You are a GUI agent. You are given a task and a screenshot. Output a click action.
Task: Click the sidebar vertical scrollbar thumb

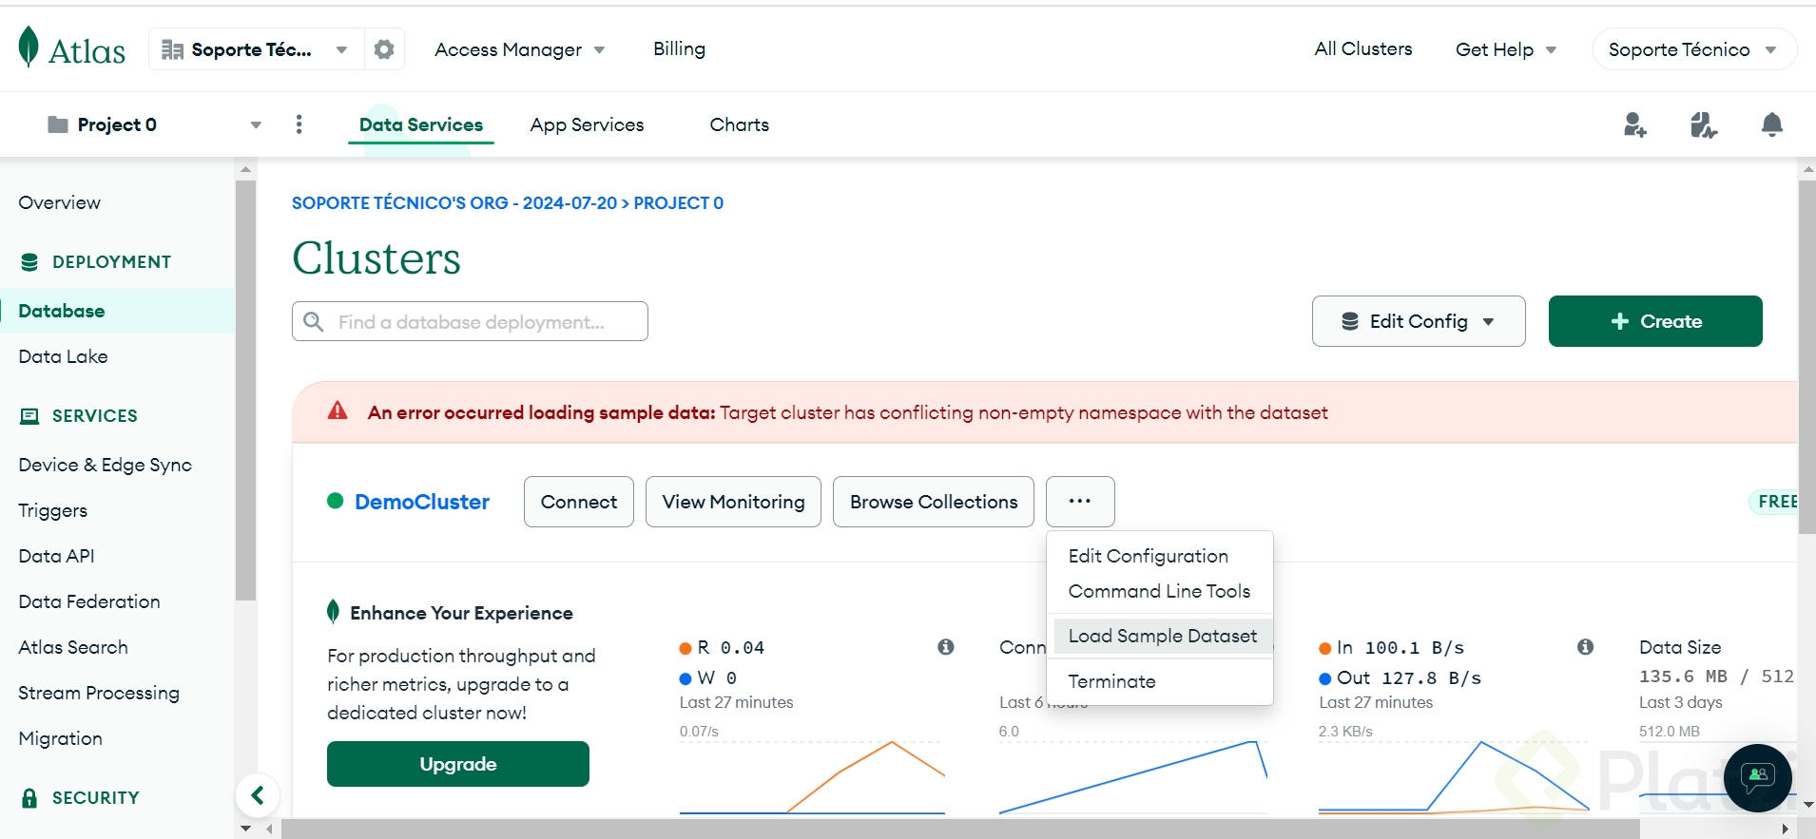245,391
